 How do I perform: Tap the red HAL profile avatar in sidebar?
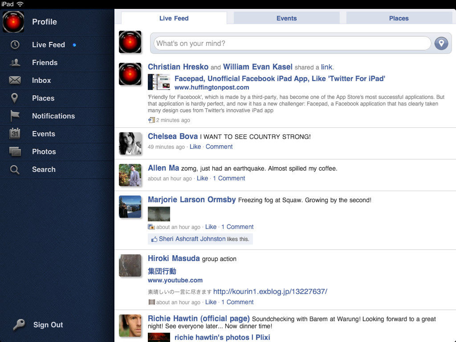[13, 22]
